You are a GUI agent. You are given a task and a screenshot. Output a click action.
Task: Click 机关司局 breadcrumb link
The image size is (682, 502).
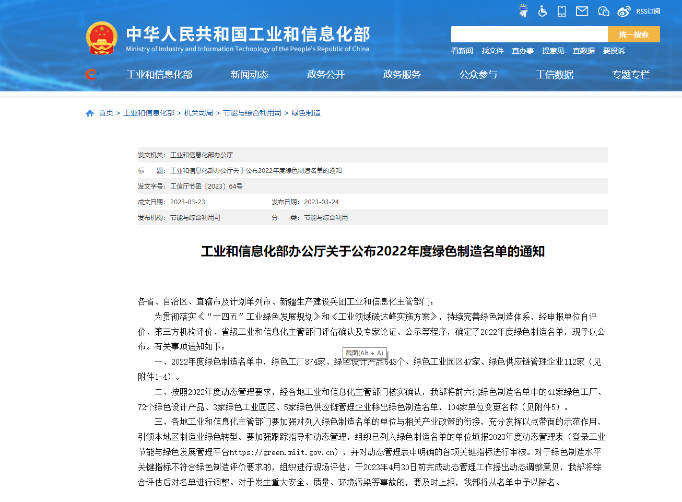click(x=198, y=113)
